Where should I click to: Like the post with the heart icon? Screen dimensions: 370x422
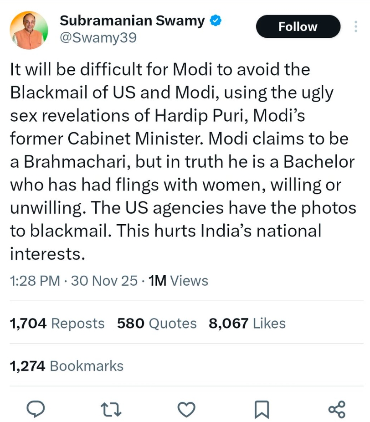(186, 409)
